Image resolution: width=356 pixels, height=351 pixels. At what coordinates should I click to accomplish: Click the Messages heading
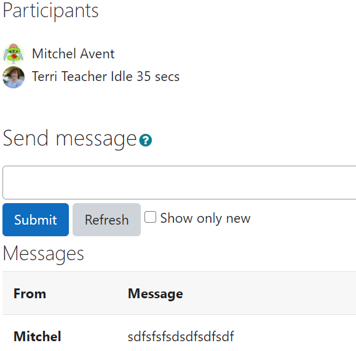pos(44,254)
